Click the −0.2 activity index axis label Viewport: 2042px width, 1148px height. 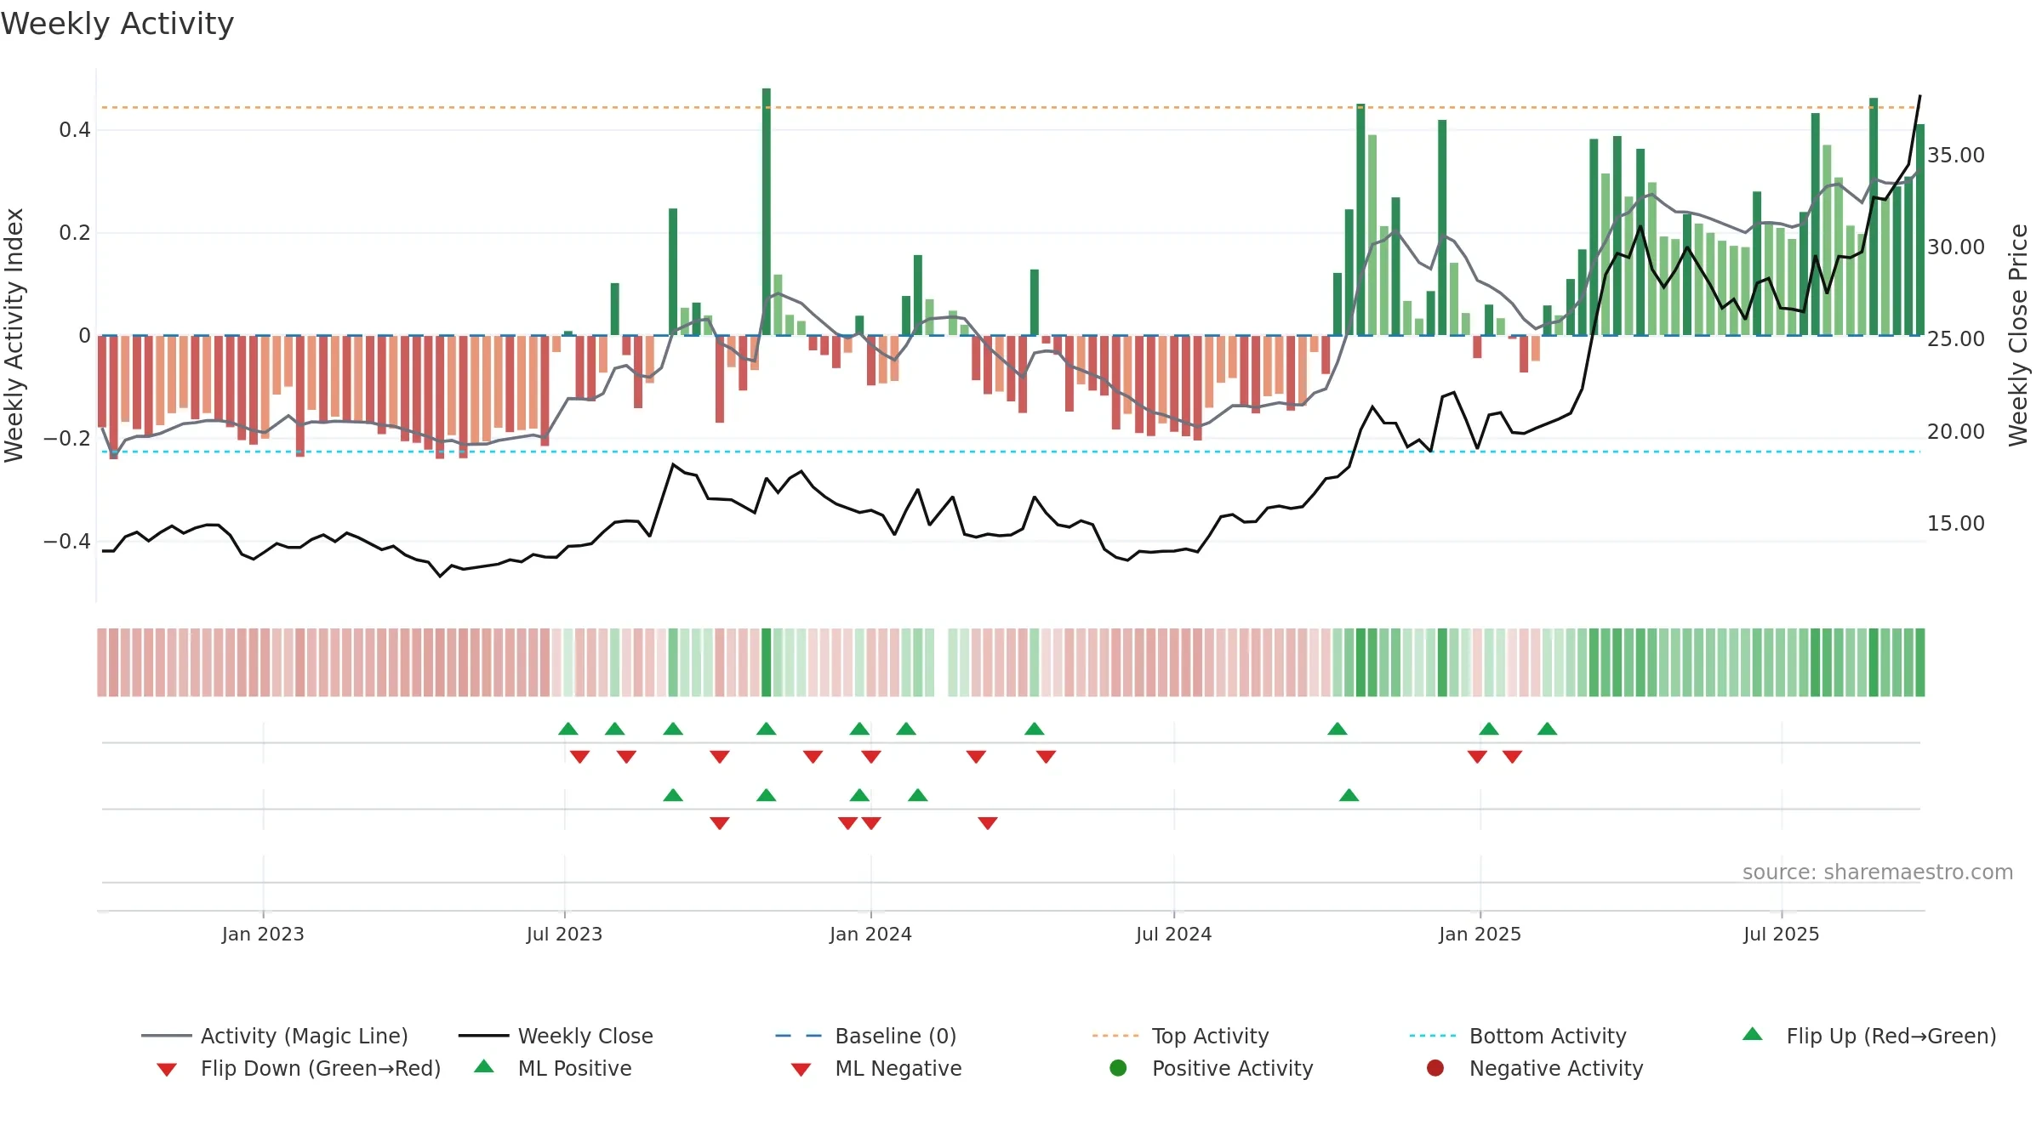(67, 438)
